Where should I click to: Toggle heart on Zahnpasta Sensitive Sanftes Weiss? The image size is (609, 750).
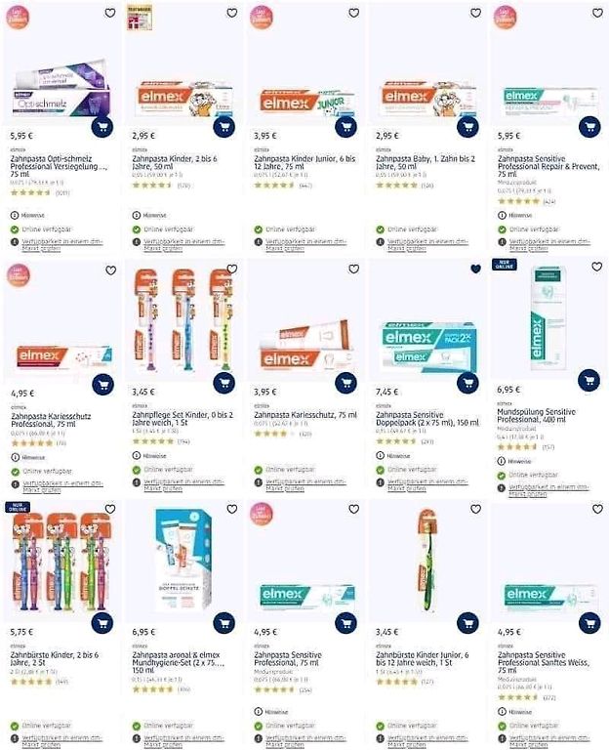597,510
